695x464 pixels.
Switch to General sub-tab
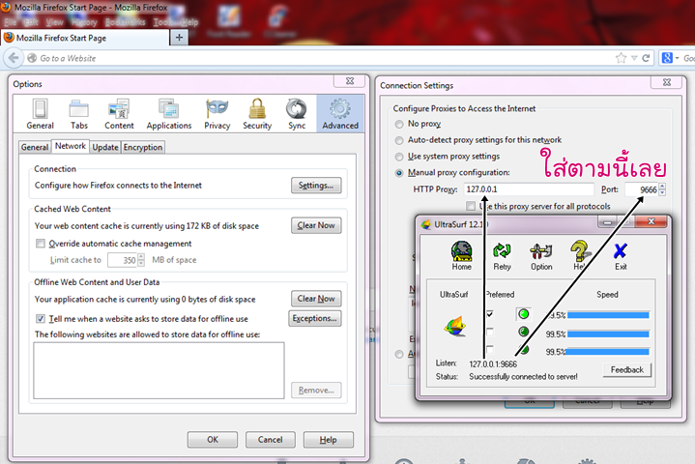coord(35,147)
